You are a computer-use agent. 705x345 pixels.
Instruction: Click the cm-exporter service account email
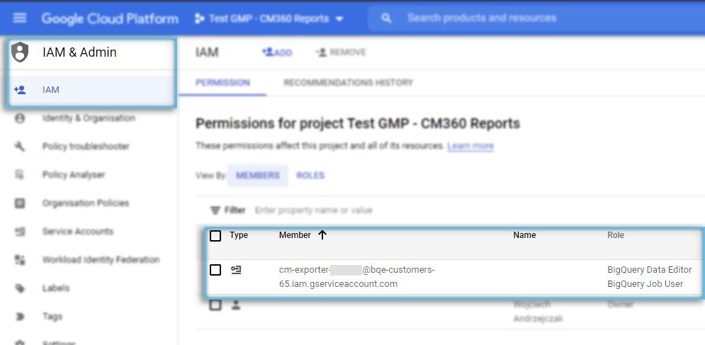click(357, 276)
